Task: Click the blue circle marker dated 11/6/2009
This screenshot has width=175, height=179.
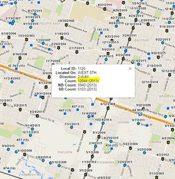Action: pyautogui.click(x=89, y=116)
